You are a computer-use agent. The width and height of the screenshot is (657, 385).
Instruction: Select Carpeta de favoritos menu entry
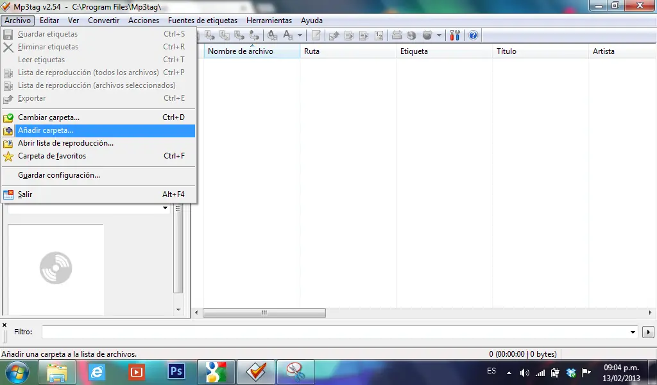click(x=98, y=156)
